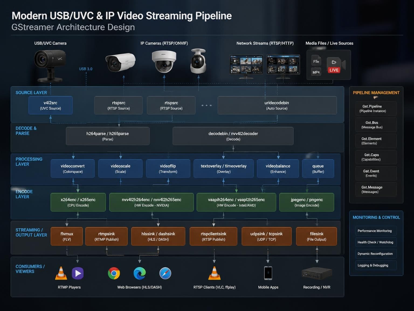Screen dimensions: 414x311
Task: Click the Edge browser icon
Action: 140,273
